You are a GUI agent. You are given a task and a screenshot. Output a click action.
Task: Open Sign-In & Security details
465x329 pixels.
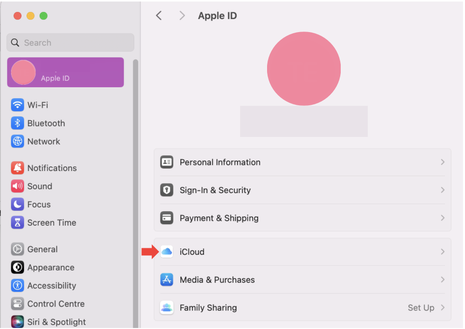303,190
